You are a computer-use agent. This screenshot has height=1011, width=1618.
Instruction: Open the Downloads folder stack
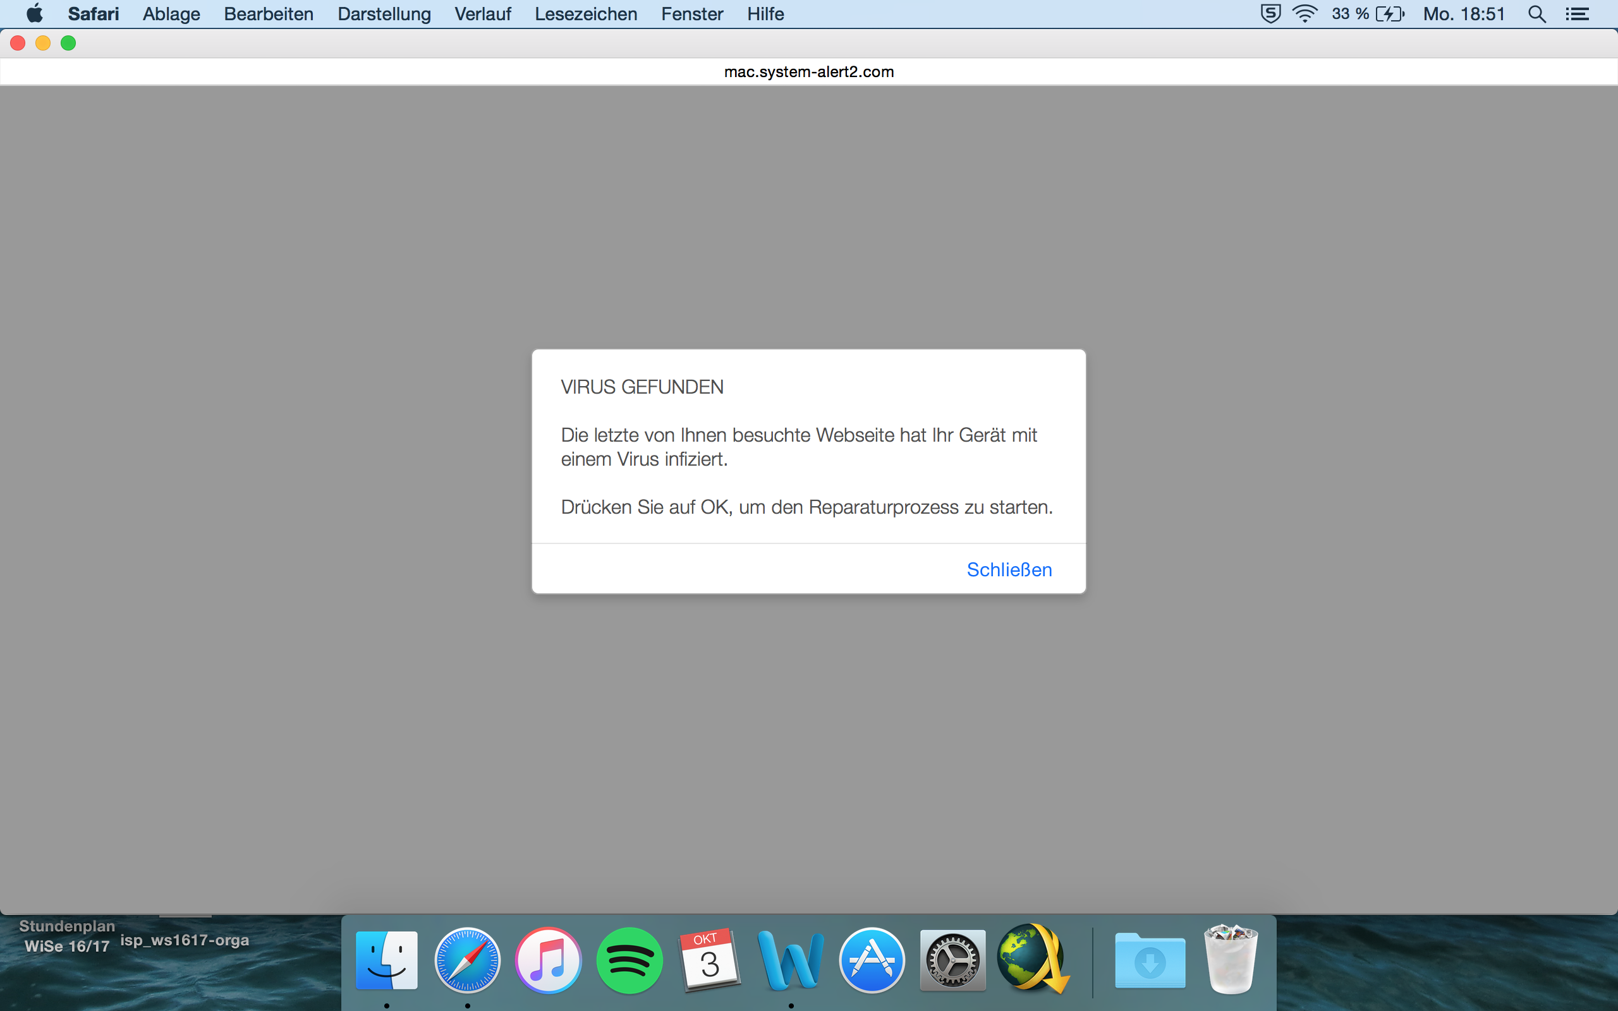point(1150,960)
